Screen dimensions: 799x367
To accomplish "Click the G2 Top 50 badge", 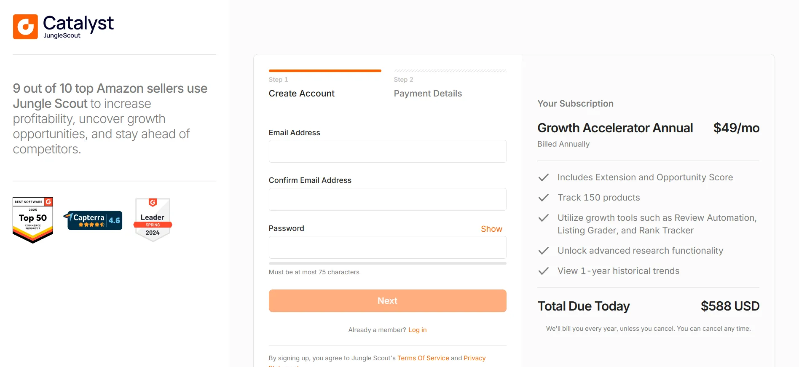I will pos(33,220).
